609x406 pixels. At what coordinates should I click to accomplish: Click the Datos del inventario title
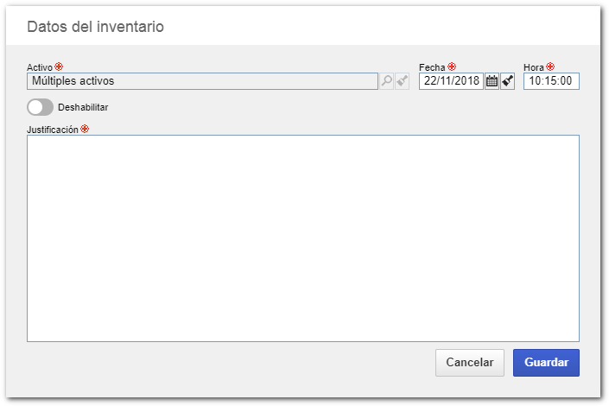(96, 27)
